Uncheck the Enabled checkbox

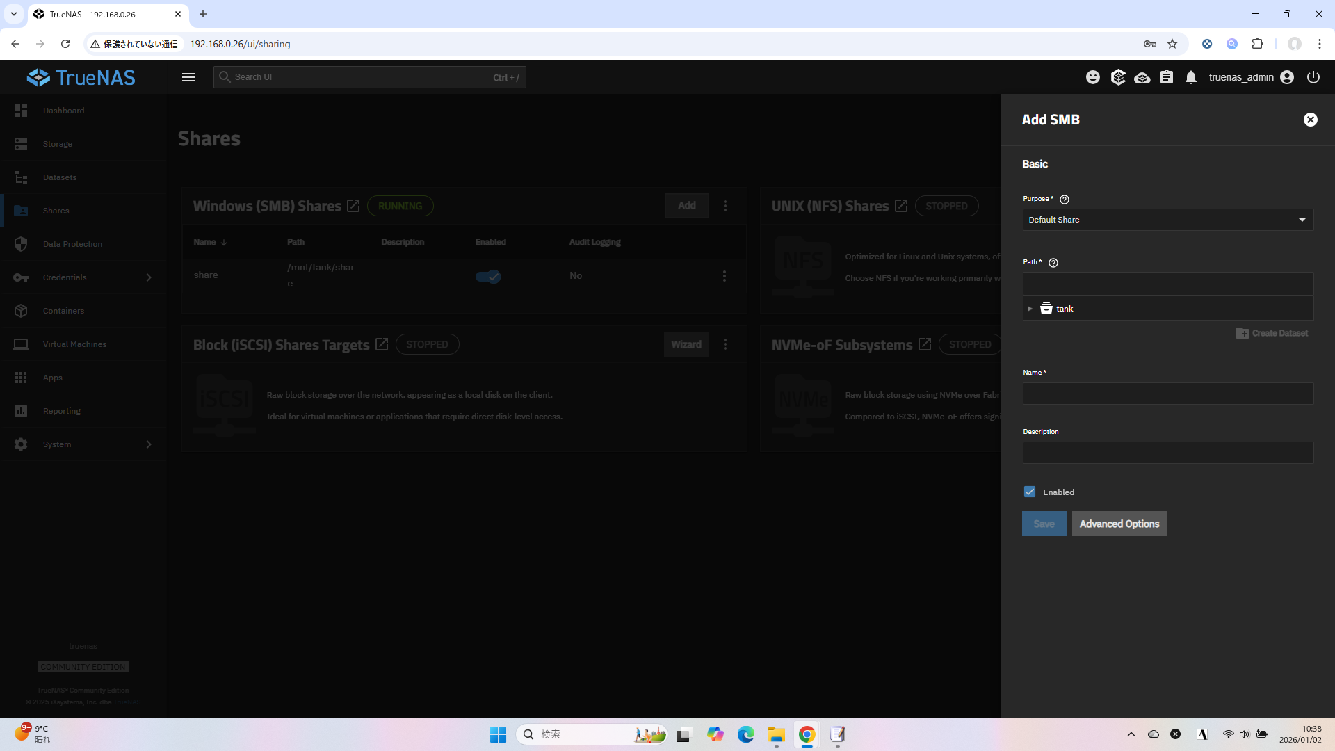pos(1030,492)
